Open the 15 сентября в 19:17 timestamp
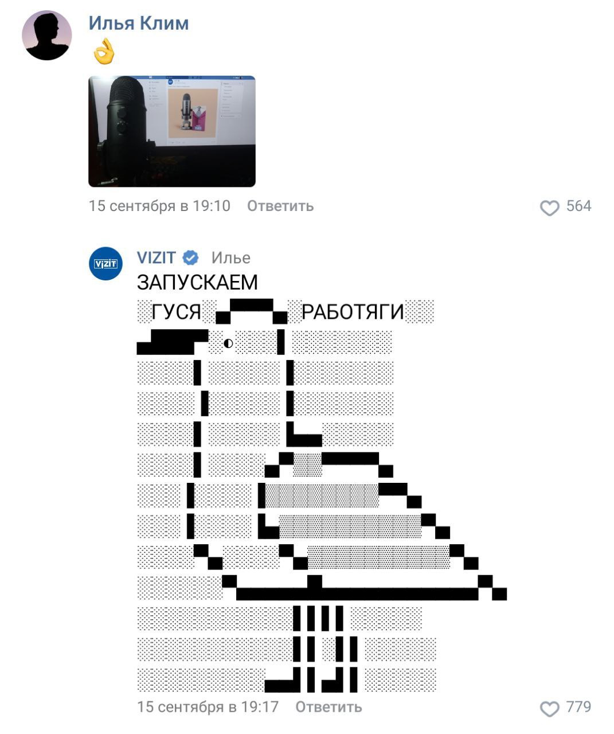The image size is (614, 734). (208, 706)
